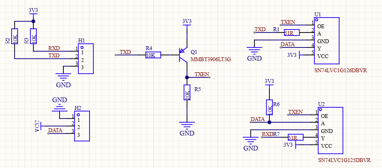Viewport: 382px width, 168px height.
Task: Select the 51R resistor R7 body
Action: (x=295, y=137)
